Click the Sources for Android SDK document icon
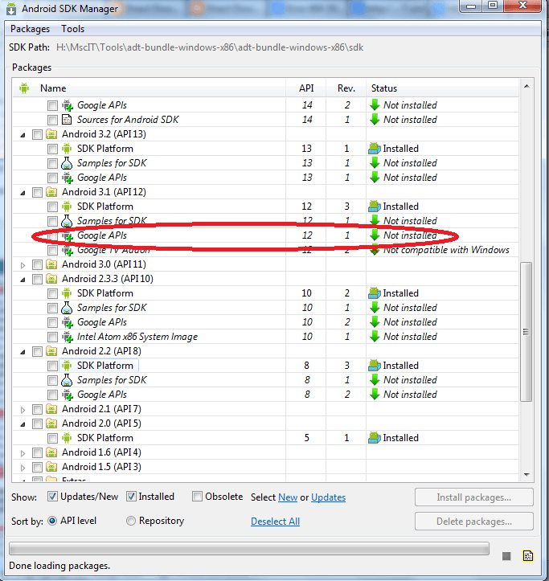The height and width of the screenshot is (581, 549). (68, 120)
